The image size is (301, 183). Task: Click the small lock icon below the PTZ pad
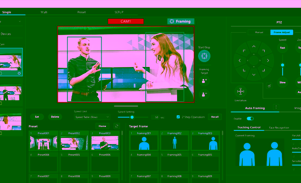click(x=269, y=86)
